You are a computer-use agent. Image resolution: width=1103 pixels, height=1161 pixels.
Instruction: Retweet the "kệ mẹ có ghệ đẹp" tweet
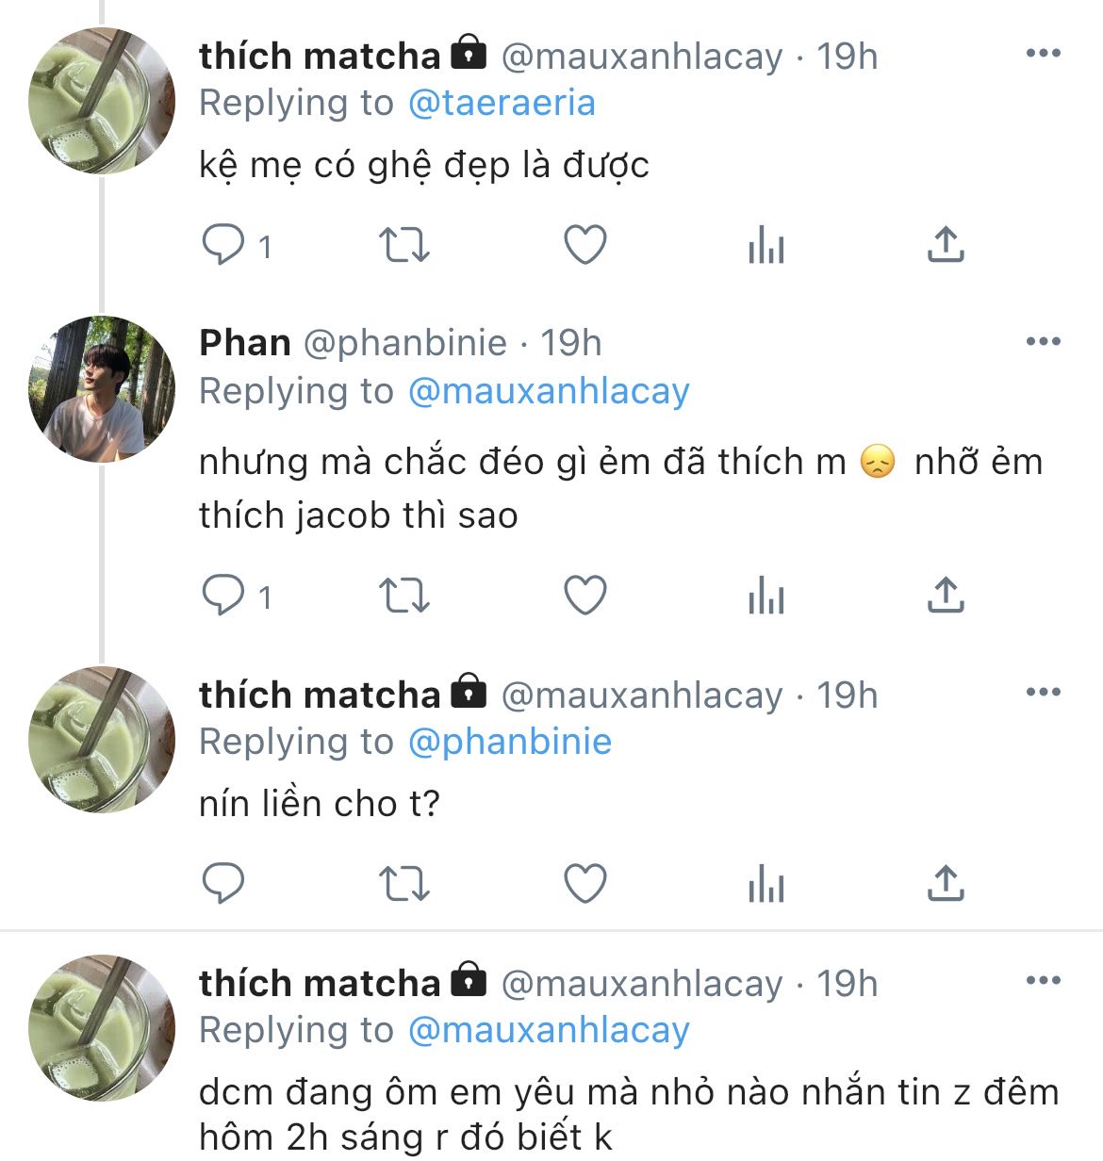tap(403, 246)
